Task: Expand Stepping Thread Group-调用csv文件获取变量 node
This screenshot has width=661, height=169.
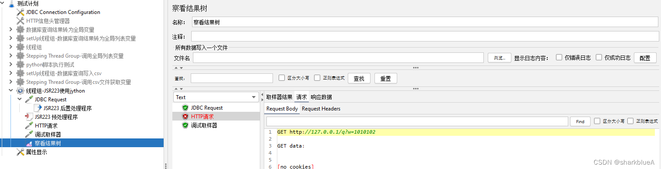Action: tap(11, 82)
